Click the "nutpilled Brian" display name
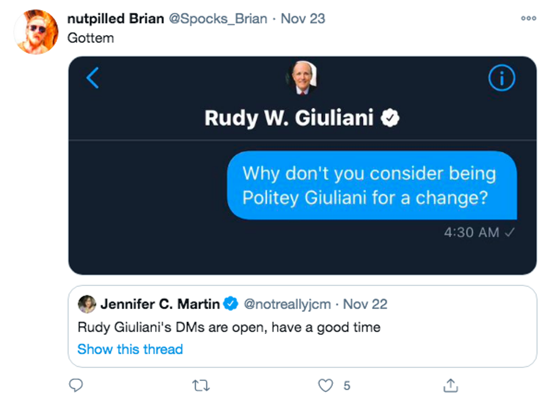 115,19
